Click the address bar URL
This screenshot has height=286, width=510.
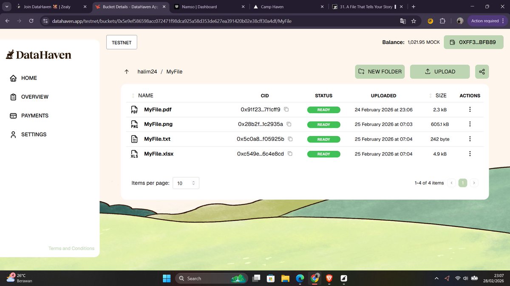(172, 21)
